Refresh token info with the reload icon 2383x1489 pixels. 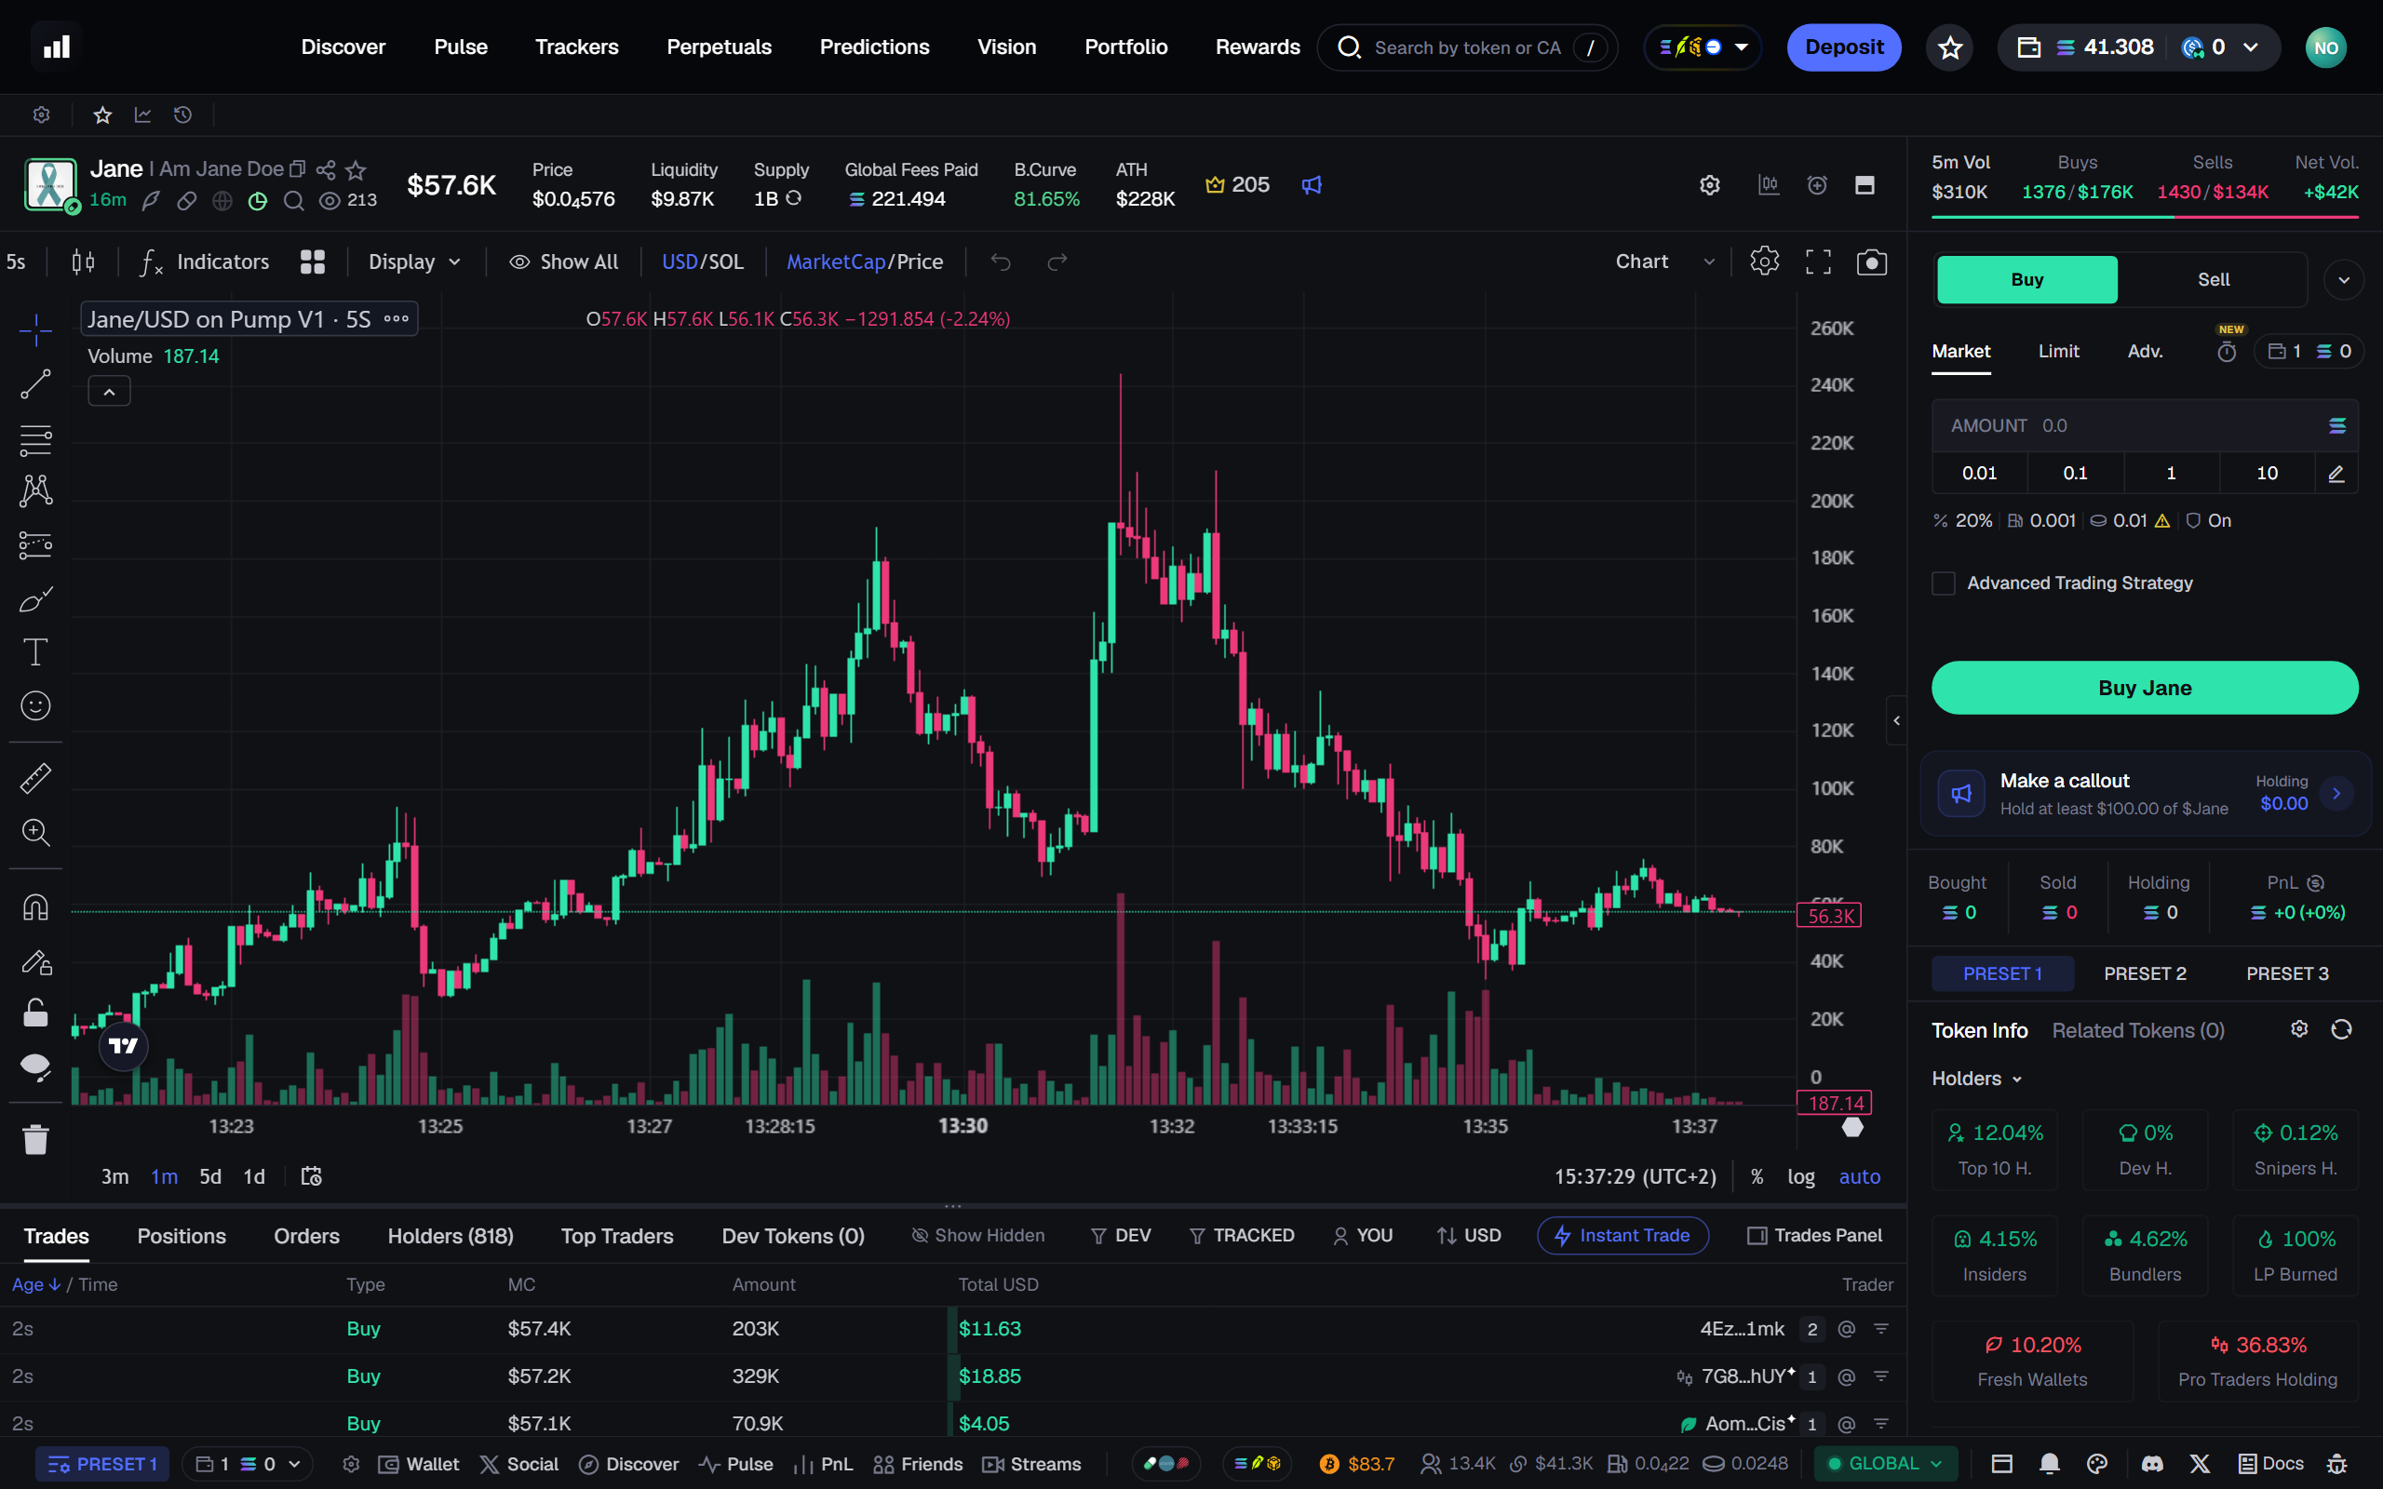(x=2342, y=1029)
